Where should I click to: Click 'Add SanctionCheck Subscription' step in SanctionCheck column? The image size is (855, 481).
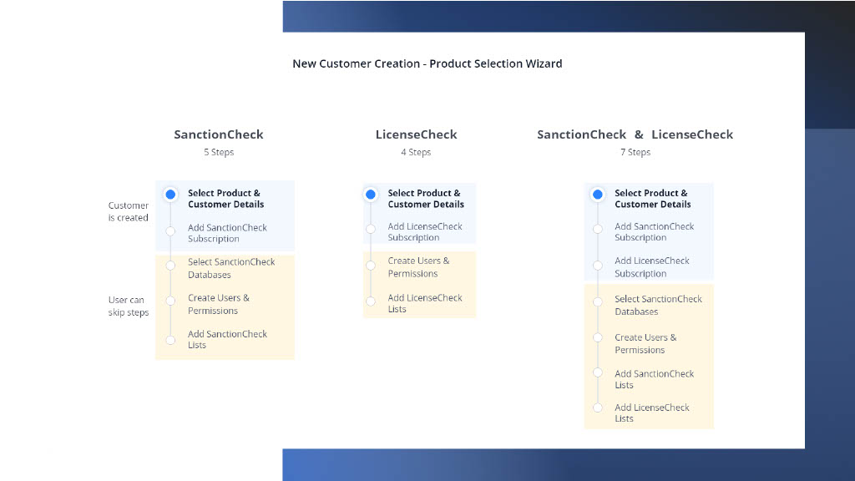(227, 233)
